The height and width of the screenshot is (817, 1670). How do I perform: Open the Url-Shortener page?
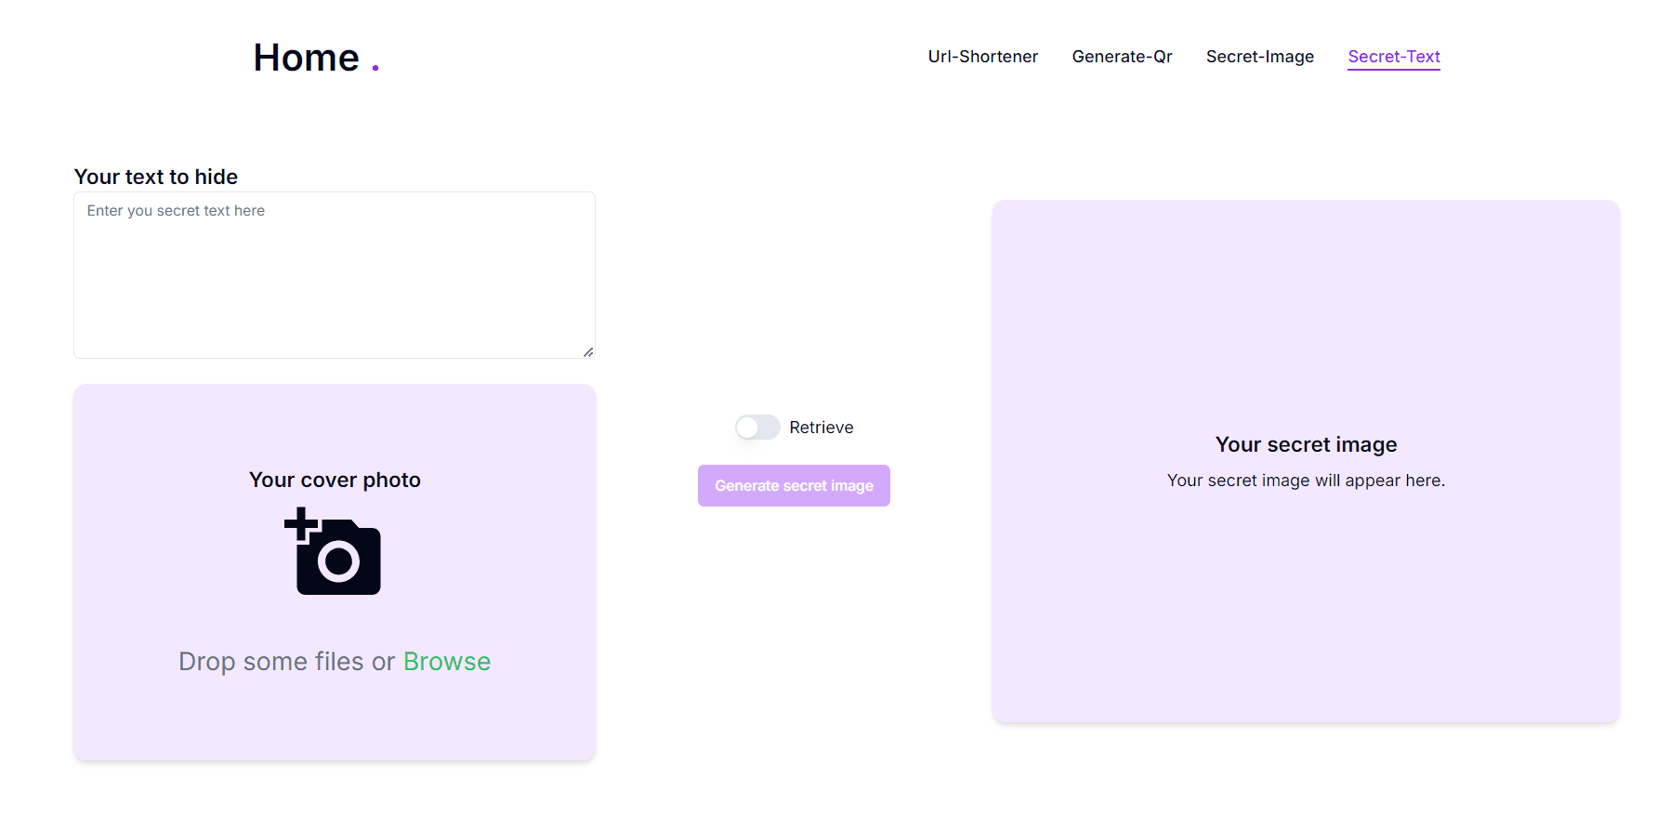point(982,57)
